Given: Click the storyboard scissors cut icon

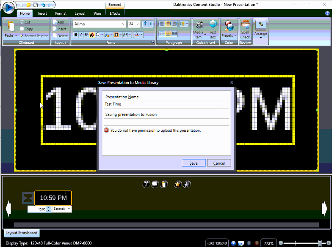Looking at the screenshot, I should (146, 184).
